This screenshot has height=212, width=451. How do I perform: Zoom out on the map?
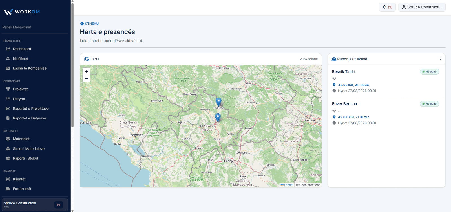pos(87,78)
